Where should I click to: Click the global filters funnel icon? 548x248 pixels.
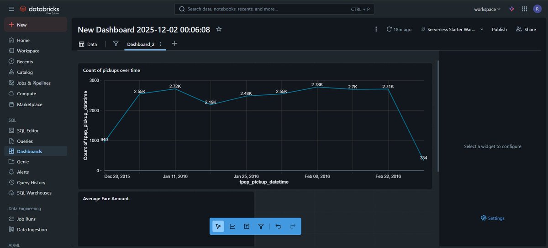(116, 44)
